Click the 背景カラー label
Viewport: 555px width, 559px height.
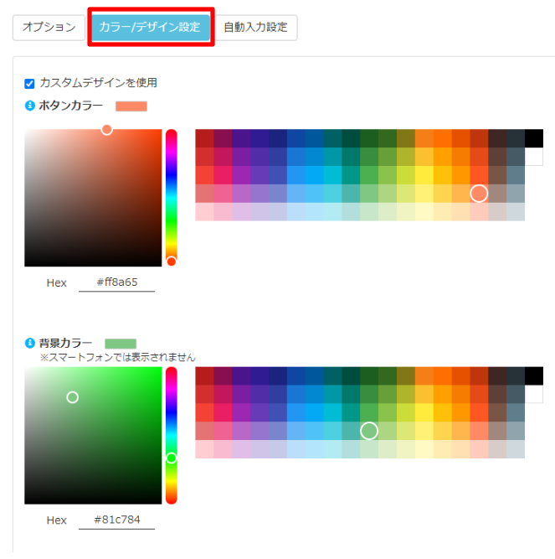tap(65, 343)
